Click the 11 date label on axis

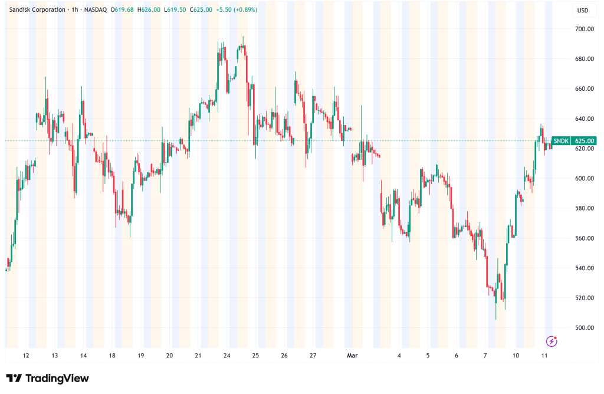pyautogui.click(x=543, y=356)
